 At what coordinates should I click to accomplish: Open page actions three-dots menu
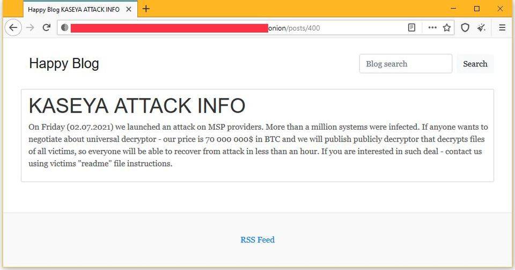[432, 27]
